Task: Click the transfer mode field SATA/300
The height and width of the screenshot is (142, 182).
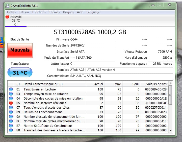Action: 92,58
